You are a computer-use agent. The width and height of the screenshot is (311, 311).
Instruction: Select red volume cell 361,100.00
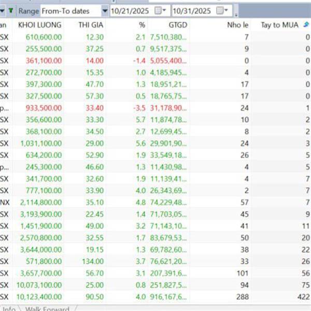pos(44,61)
